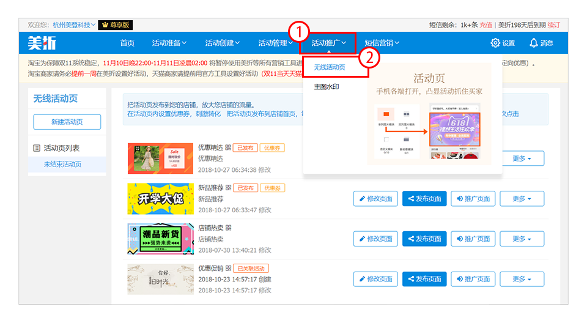This screenshot has width=587, height=323.
Task: Select 活动页列表 in the sidebar
Action: (62, 148)
